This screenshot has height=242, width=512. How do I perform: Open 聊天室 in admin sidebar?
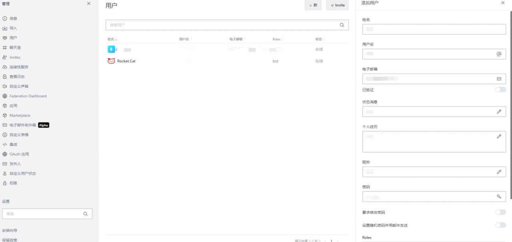point(15,48)
